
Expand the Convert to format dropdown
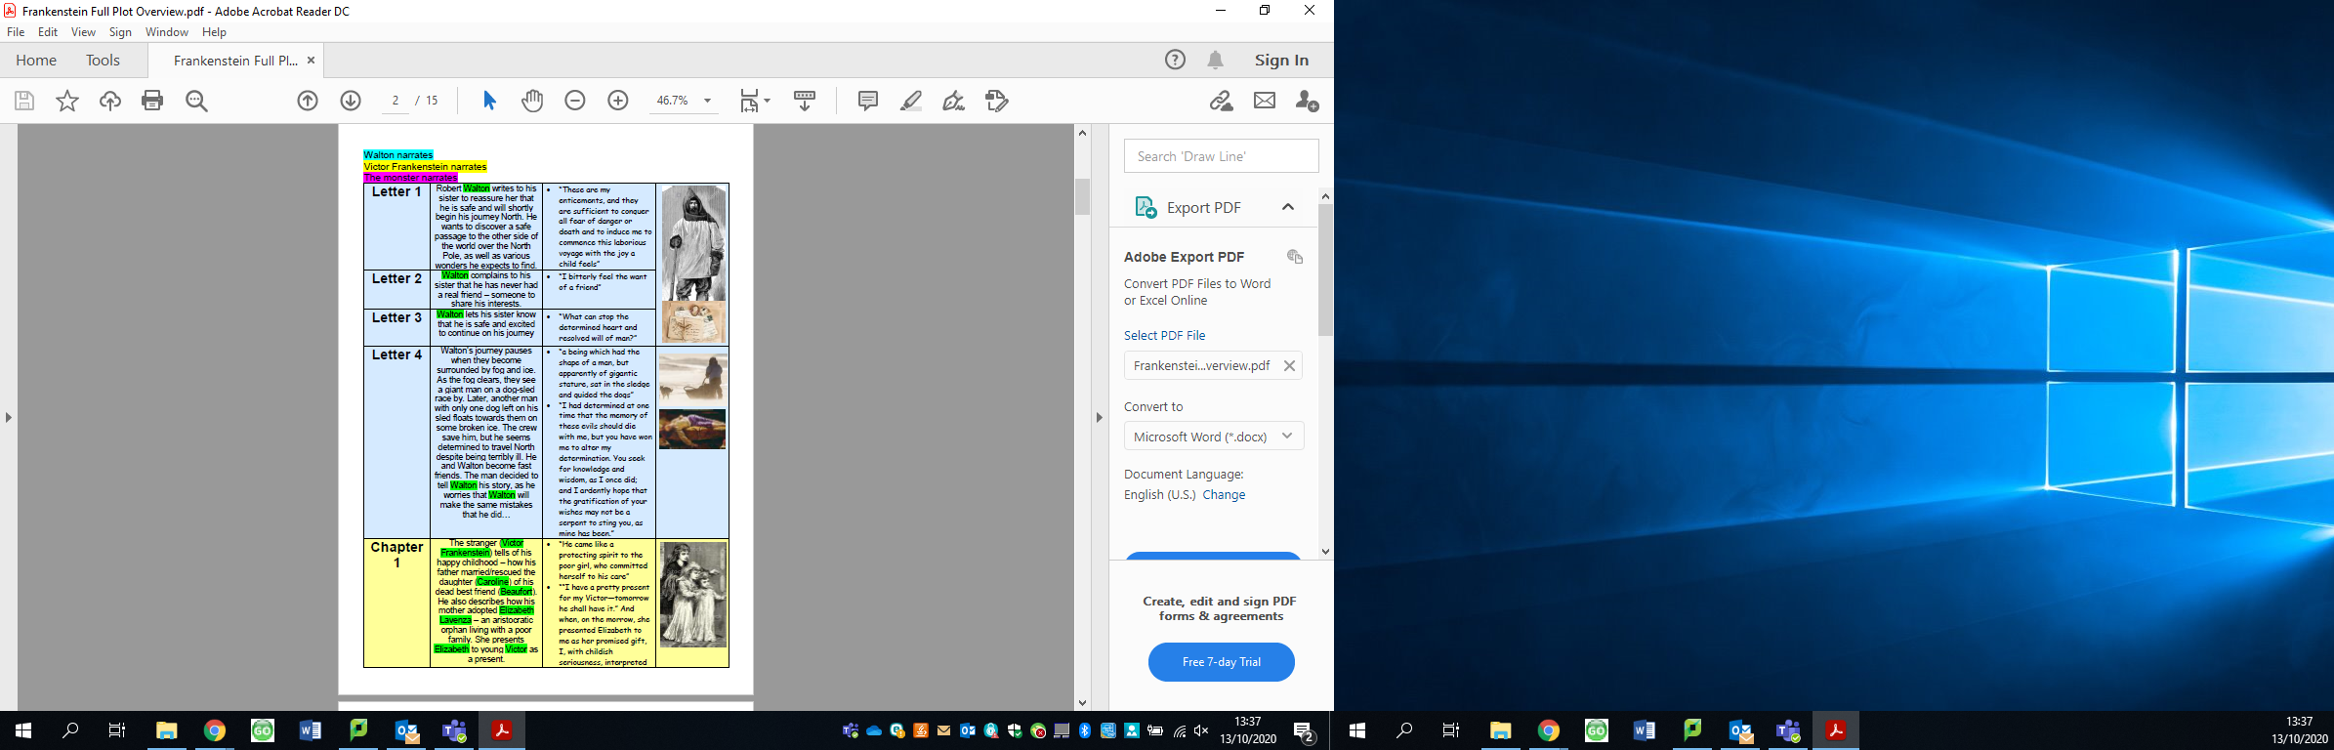tap(1287, 437)
